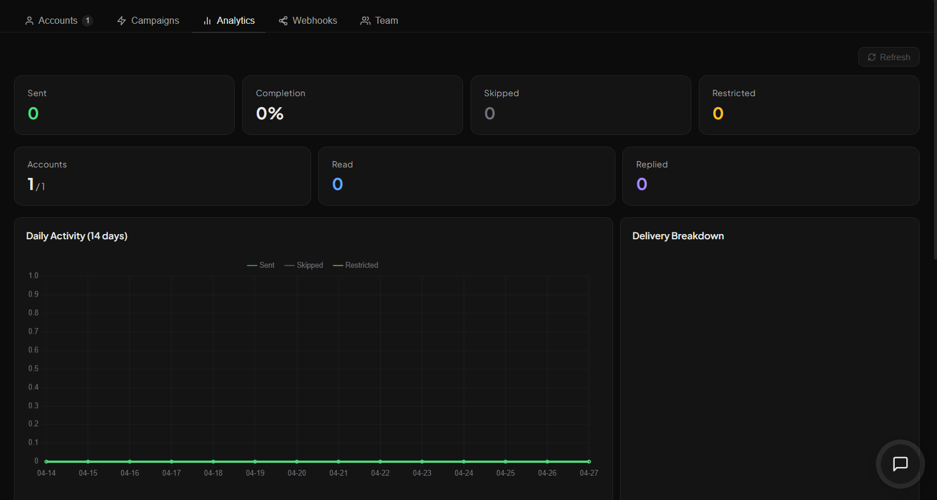
Task: Click the Refresh button
Action: tap(889, 57)
